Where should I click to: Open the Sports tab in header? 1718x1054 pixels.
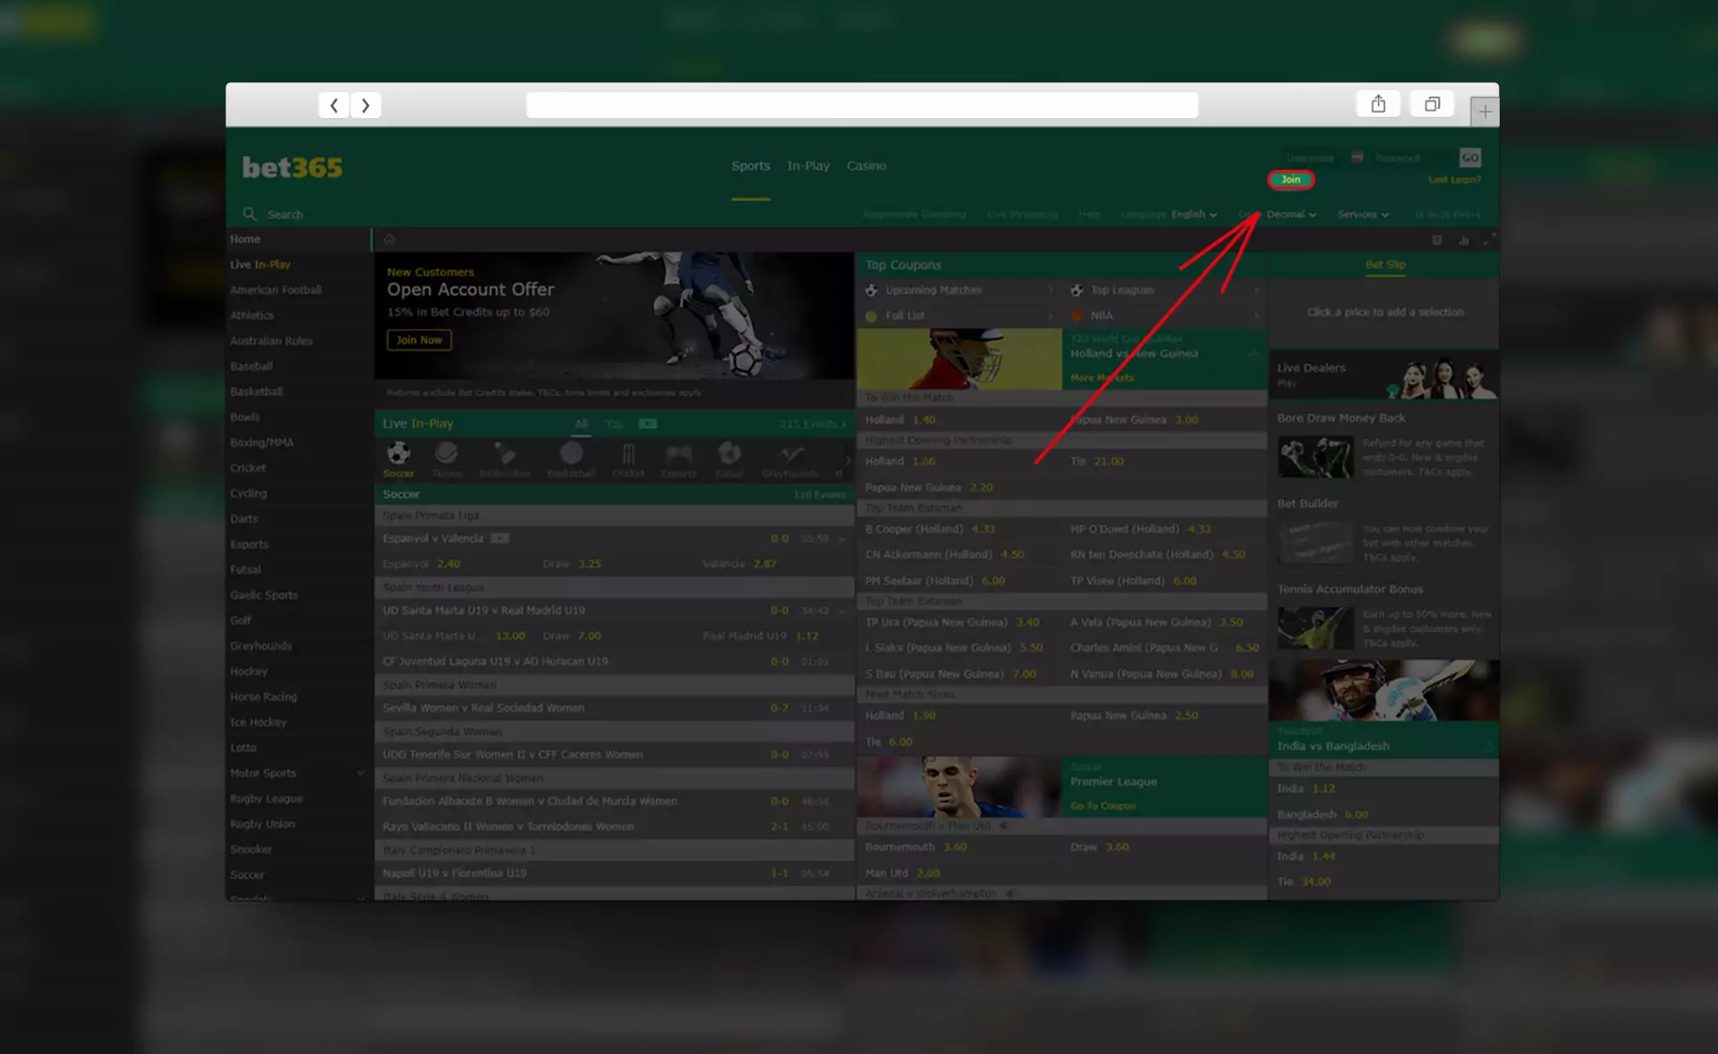coord(750,166)
